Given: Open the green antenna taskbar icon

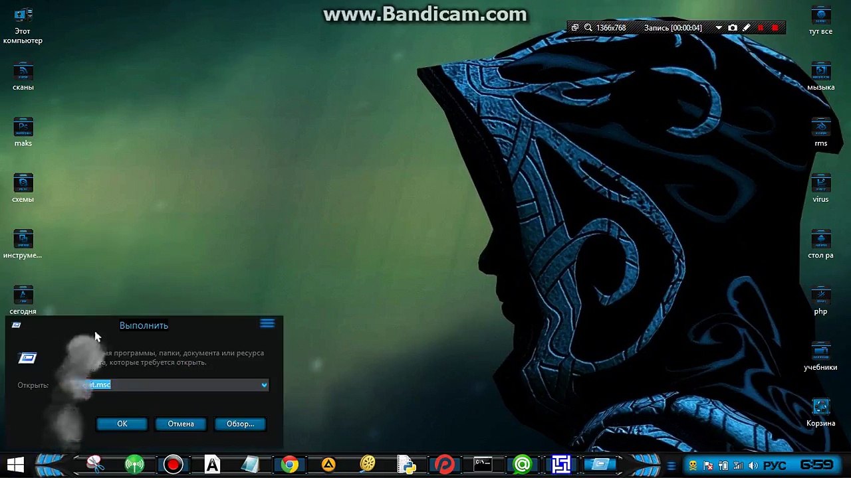Looking at the screenshot, I should coord(134,465).
